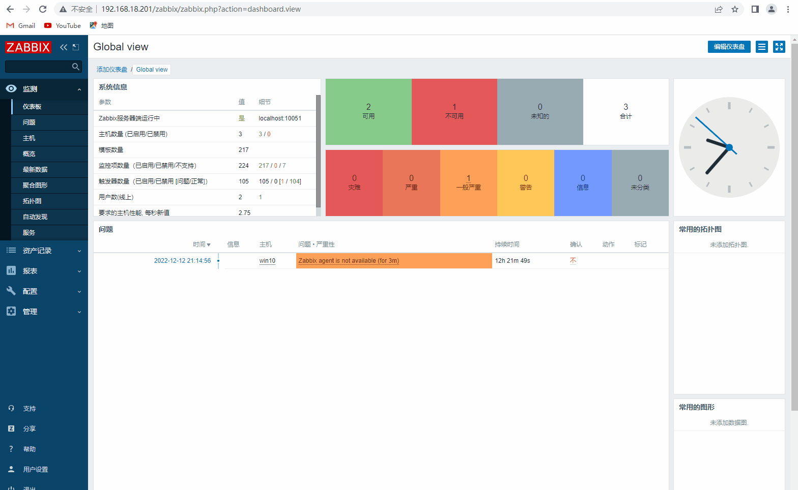Screen dimensions: 798x490
Task: Select 最新数据 in the sidebar
Action: pos(35,170)
